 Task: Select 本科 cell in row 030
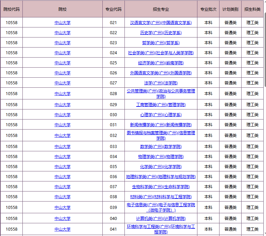[208, 115]
